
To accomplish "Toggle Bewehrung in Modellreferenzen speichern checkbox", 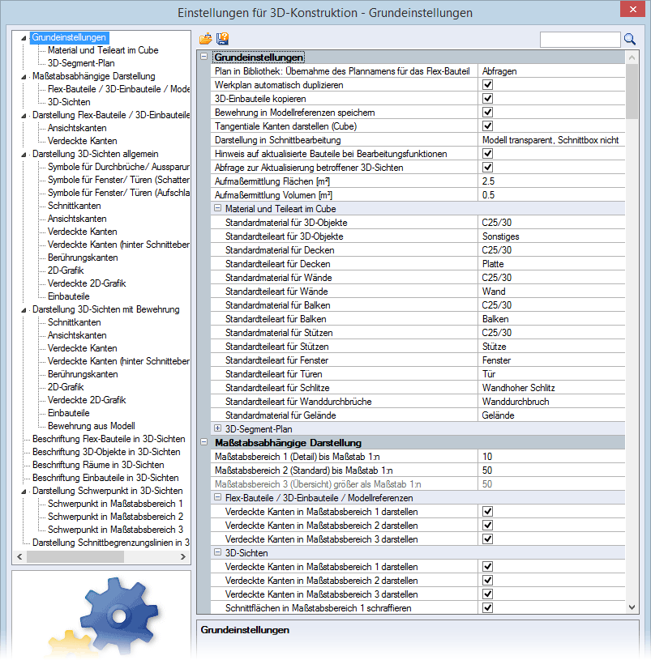I will coord(487,113).
